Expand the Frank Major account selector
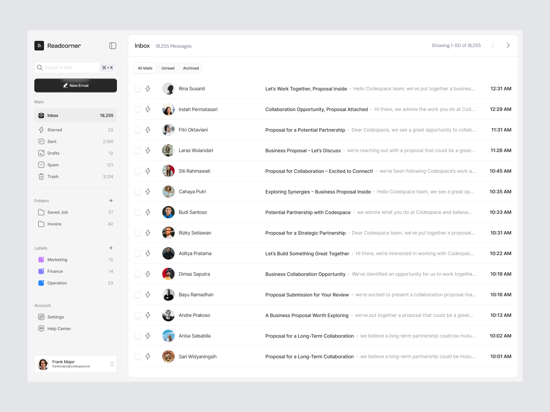 (112, 364)
